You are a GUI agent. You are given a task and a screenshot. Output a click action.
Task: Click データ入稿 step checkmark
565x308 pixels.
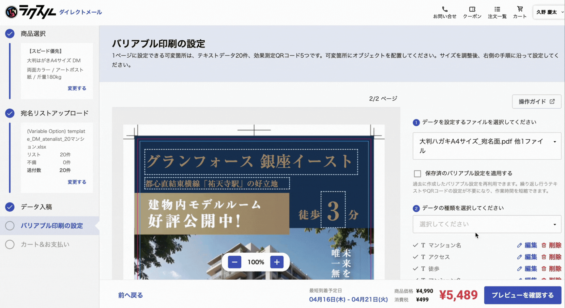point(10,207)
